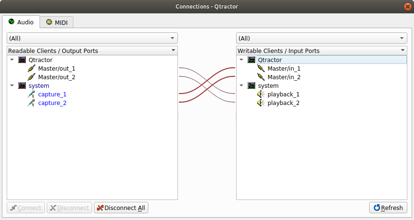Open the left (All) client filter dropdown
This screenshot has width=414, height=220.
[92, 38]
